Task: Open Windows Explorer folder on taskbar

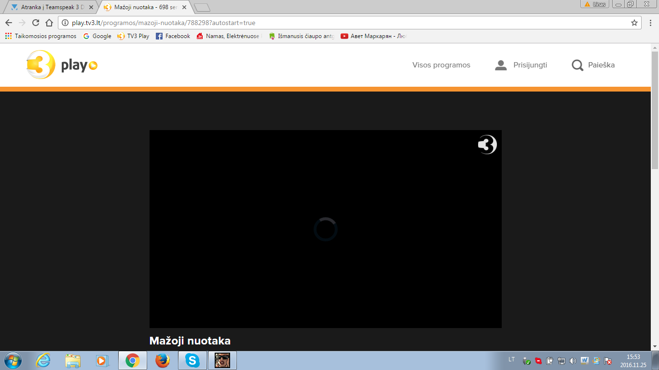Action: pos(73,360)
